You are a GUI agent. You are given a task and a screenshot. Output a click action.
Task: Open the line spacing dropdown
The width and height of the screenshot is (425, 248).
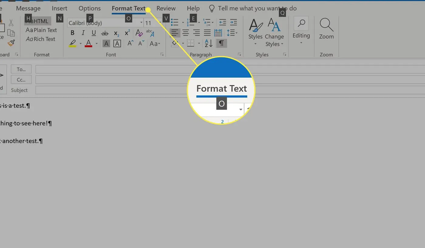click(x=233, y=32)
